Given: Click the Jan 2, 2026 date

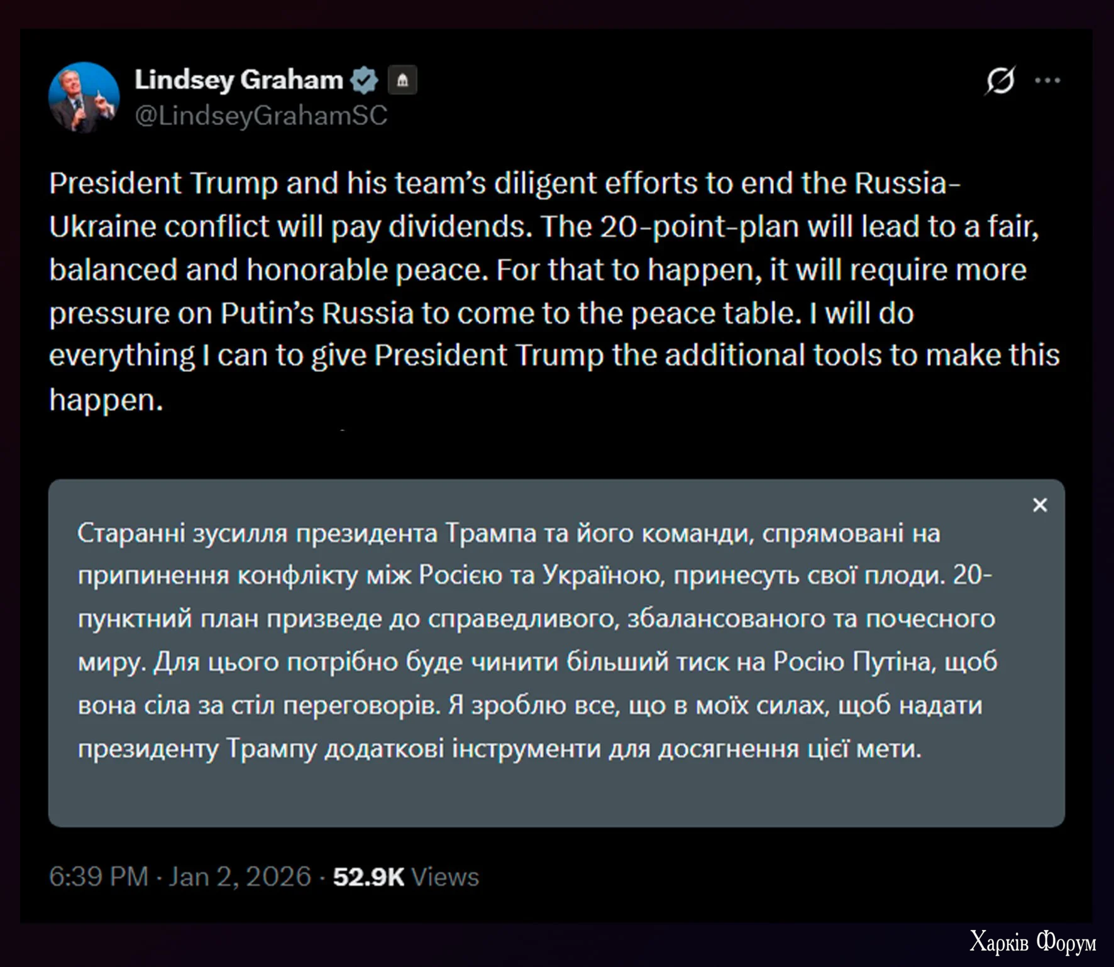Looking at the screenshot, I should pos(240,877).
